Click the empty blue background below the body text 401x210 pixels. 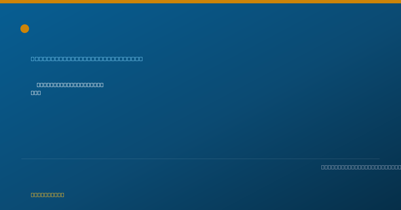click(x=200, y=127)
